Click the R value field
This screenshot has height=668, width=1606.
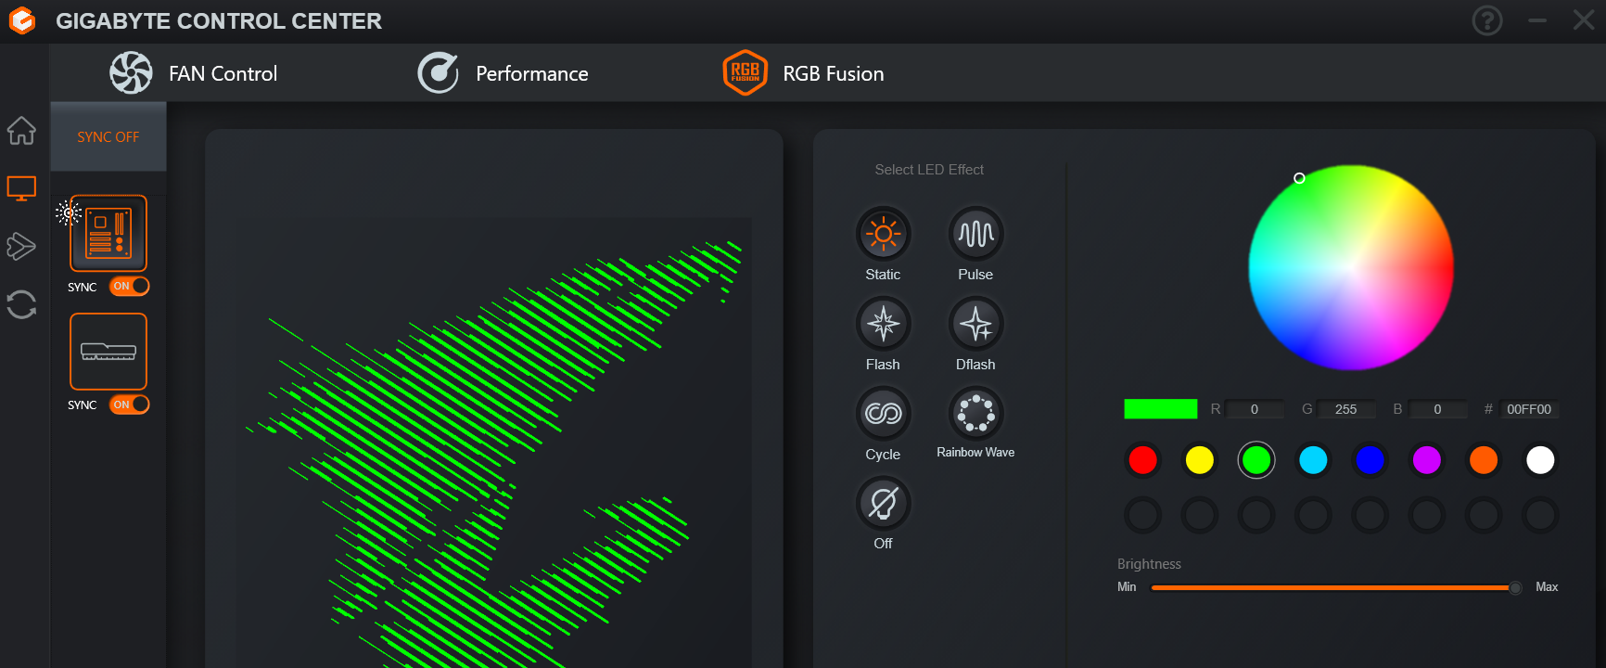[x=1255, y=409]
